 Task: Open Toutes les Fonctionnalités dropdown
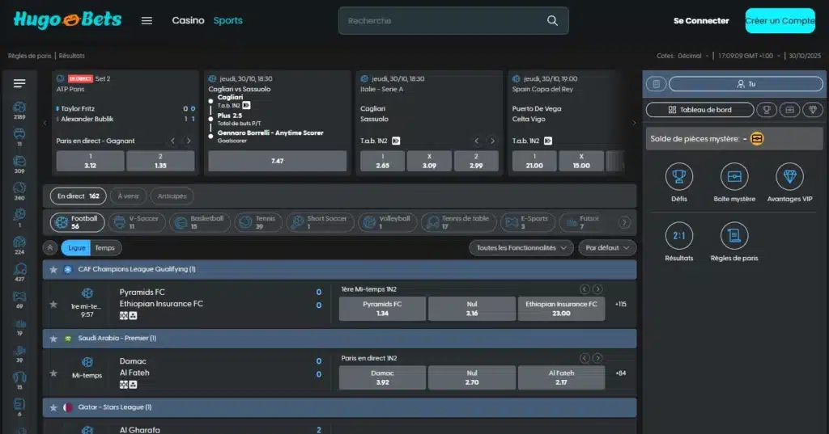(x=521, y=247)
